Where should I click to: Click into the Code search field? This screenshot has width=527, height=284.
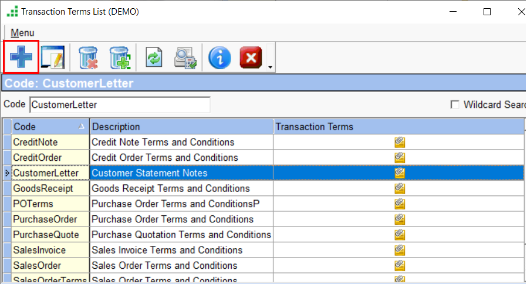[119, 105]
